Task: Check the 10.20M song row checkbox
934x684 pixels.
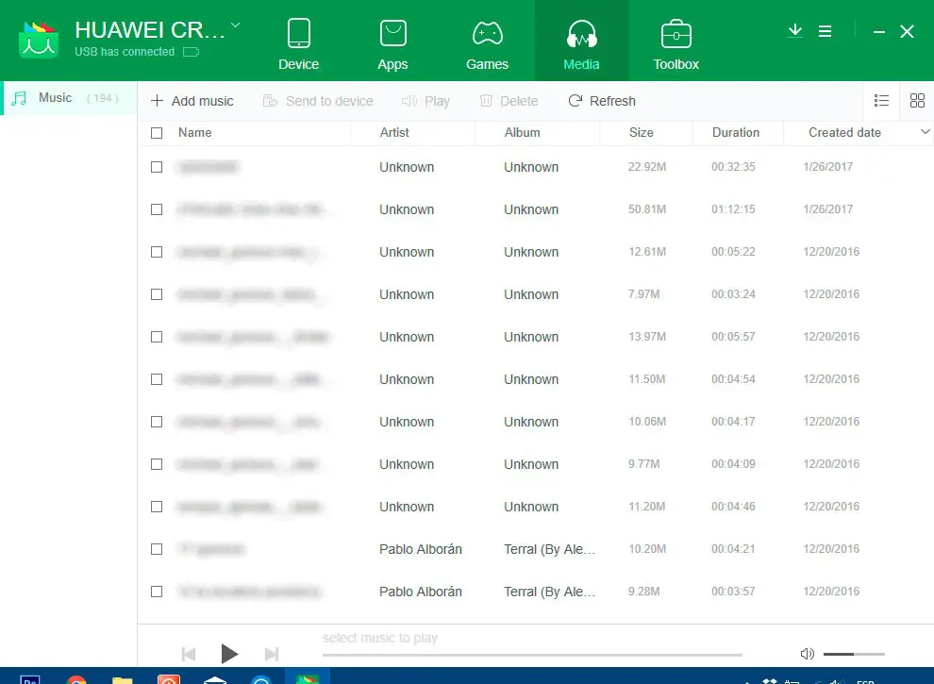Action: pos(157,549)
